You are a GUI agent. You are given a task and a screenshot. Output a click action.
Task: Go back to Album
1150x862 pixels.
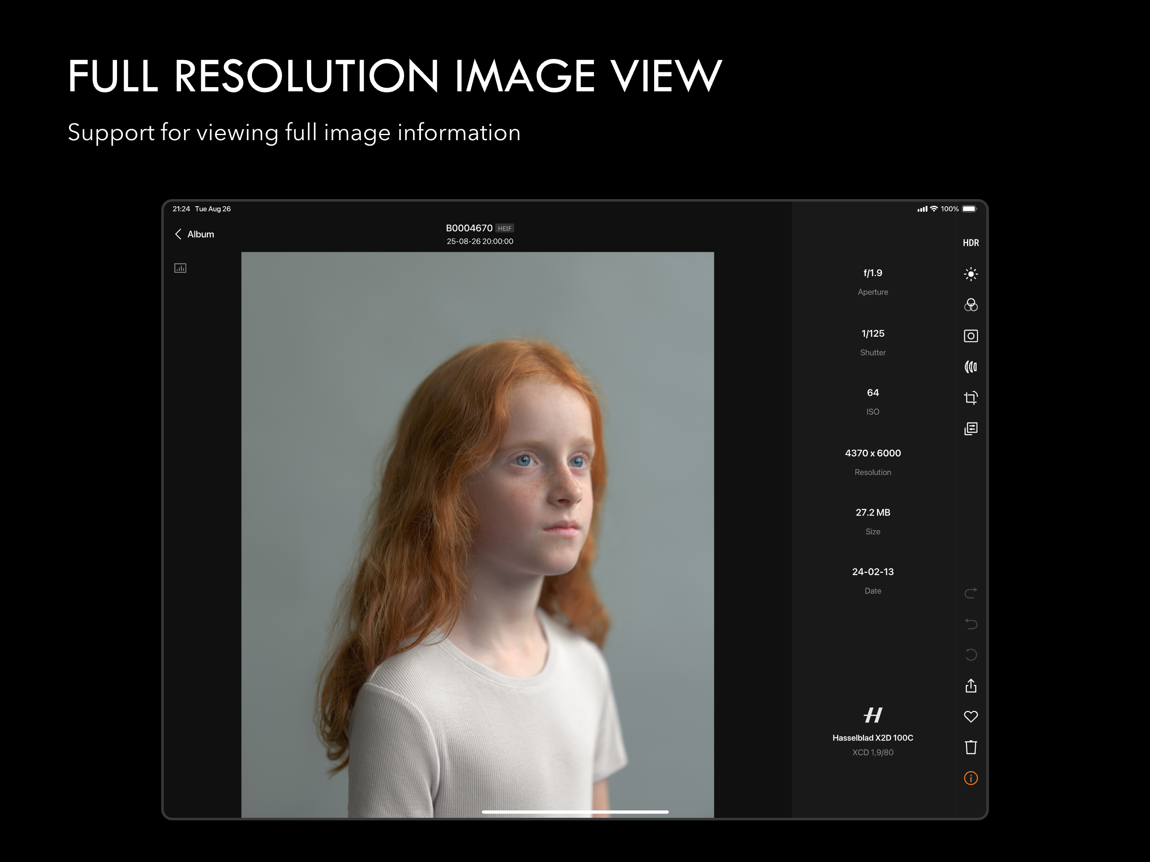point(201,234)
